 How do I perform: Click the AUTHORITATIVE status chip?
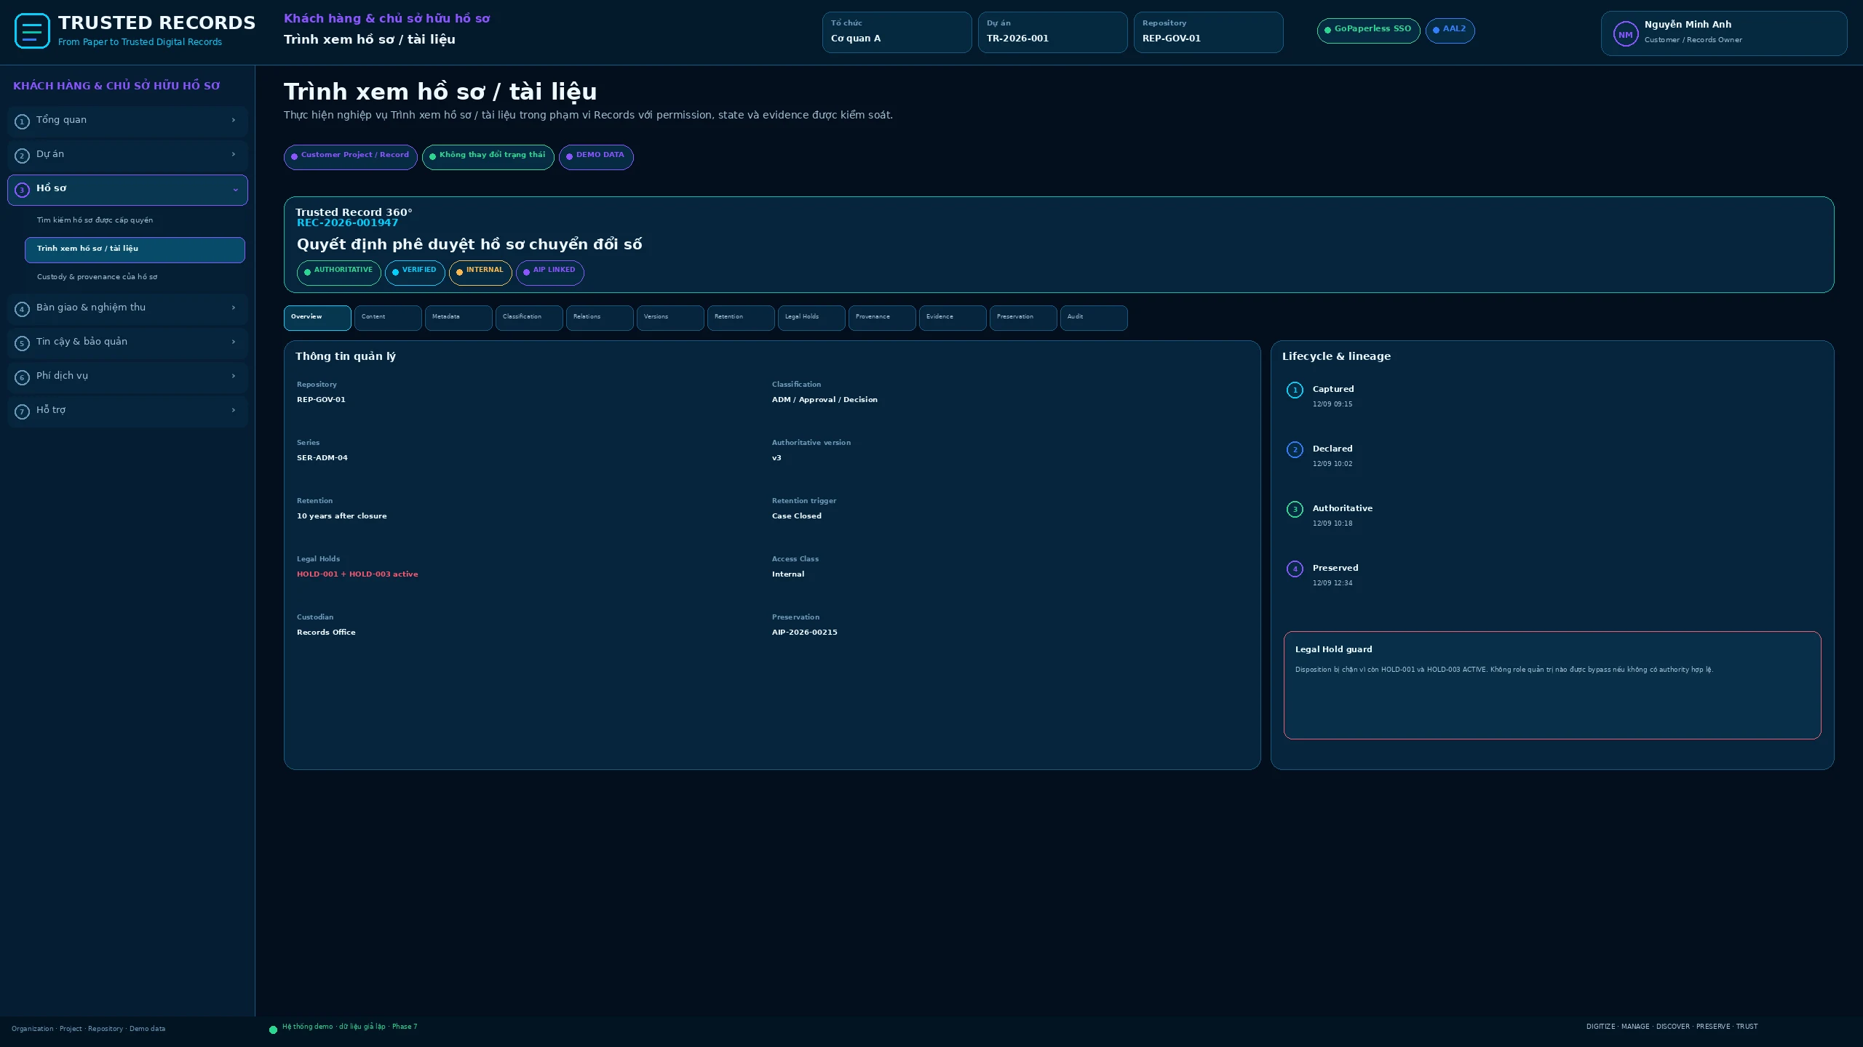(x=338, y=273)
